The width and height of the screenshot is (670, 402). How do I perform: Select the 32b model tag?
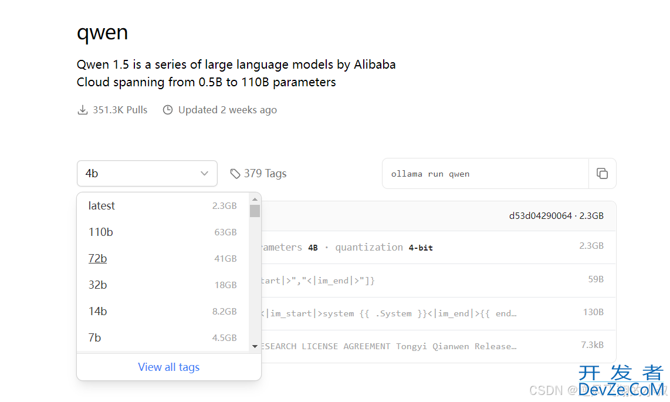163,285
